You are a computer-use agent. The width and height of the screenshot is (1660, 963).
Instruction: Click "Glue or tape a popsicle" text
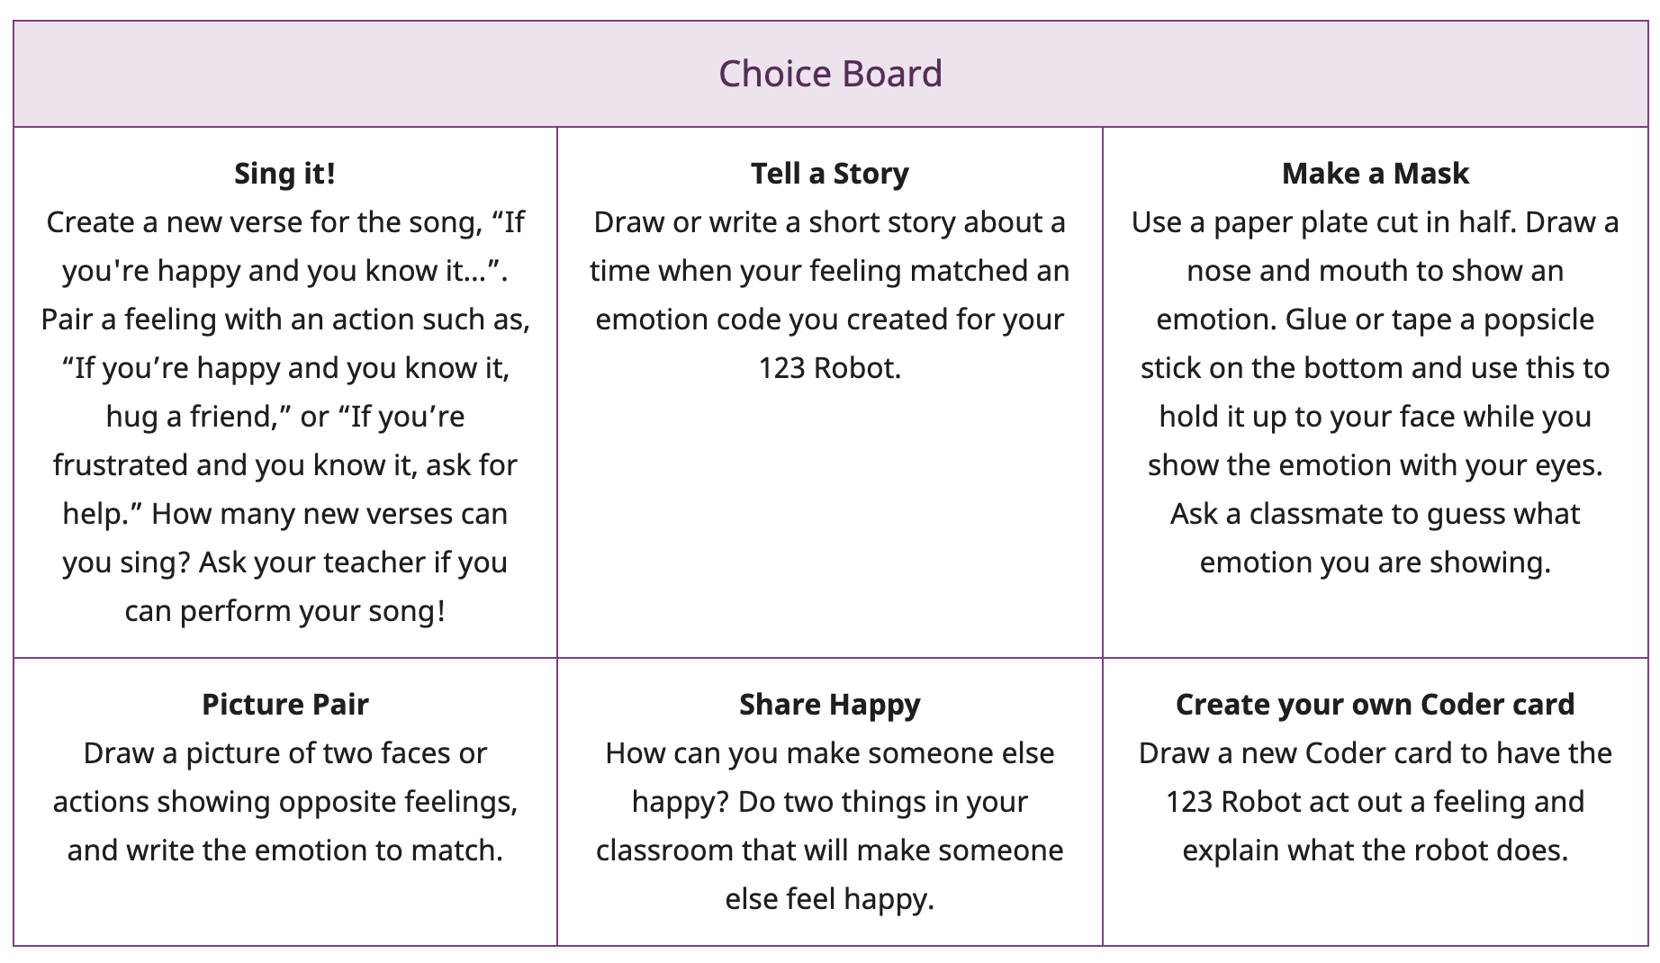[x=1439, y=319]
